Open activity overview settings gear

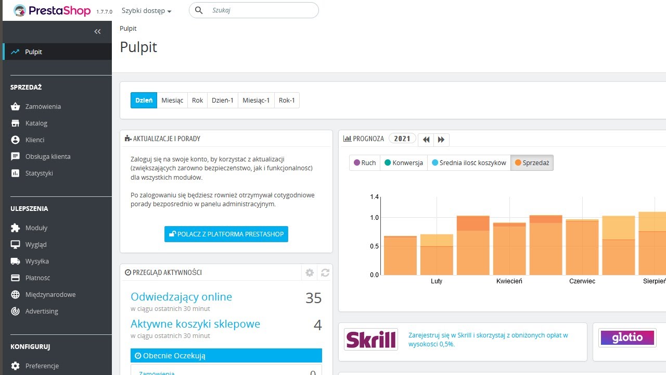click(x=310, y=272)
